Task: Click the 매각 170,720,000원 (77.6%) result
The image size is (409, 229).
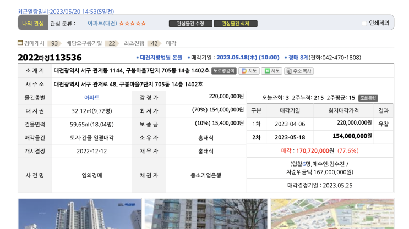Action: point(320,150)
